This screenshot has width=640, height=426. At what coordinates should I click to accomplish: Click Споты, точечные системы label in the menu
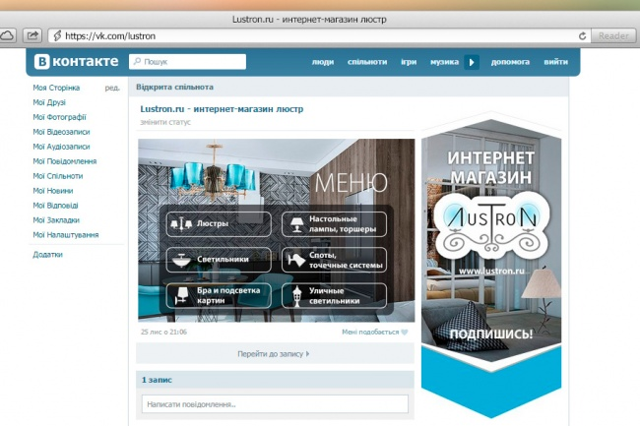point(346,260)
